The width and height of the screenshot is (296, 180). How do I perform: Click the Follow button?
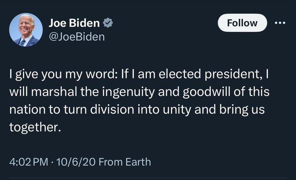(x=242, y=23)
